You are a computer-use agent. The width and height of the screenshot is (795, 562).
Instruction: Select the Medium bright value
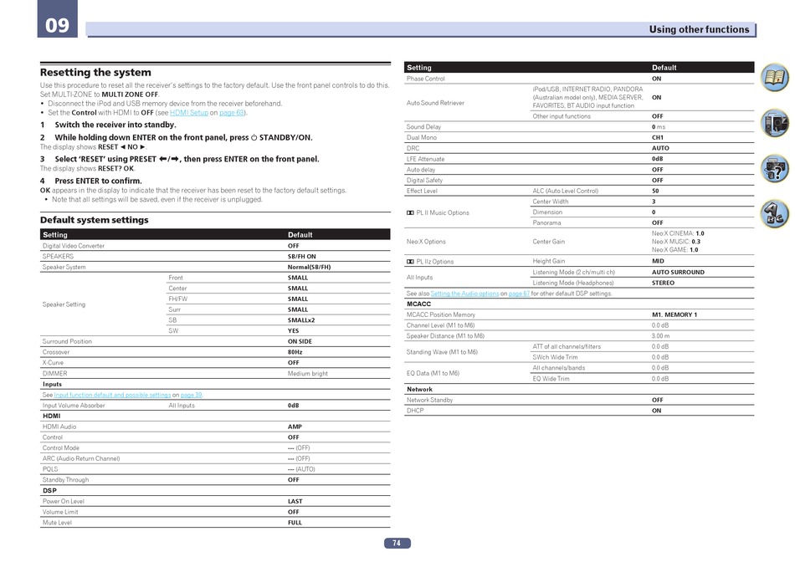coord(308,374)
